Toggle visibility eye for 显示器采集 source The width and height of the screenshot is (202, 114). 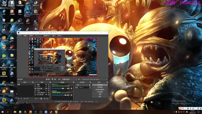pos(46,94)
